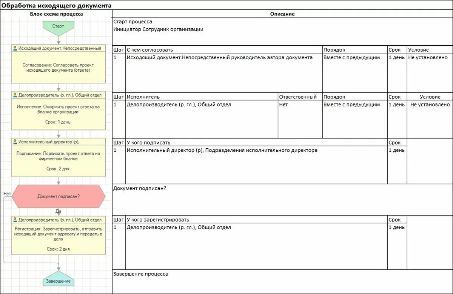Viewport: 453px width, 294px height.
Task: Select the Подписание task block body
Action: pos(59,161)
